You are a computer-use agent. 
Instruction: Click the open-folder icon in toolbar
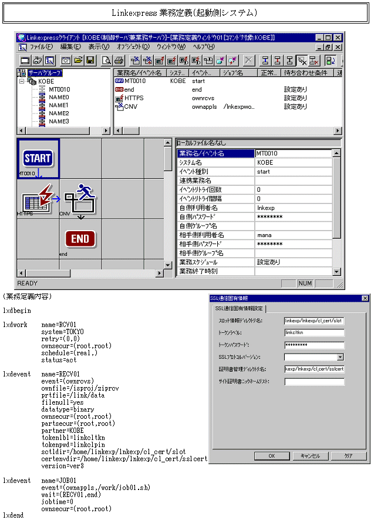(78, 61)
